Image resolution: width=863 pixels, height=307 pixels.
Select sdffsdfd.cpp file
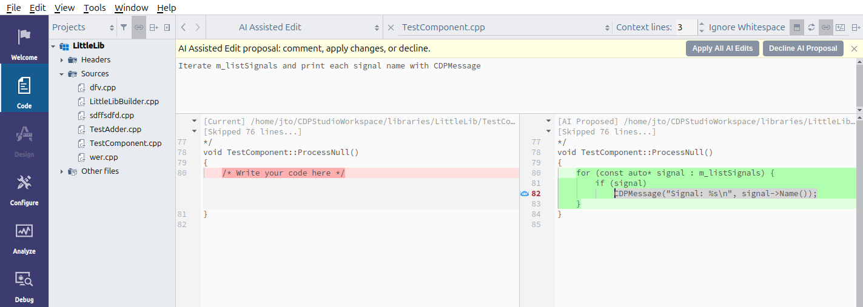coord(112,116)
